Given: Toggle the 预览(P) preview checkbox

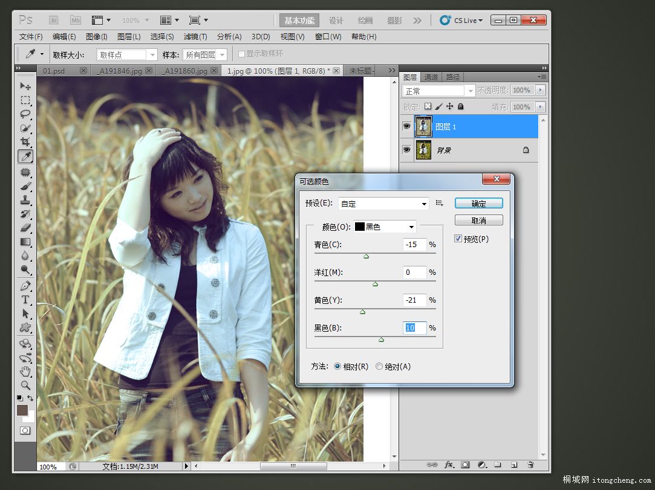Looking at the screenshot, I should point(458,239).
